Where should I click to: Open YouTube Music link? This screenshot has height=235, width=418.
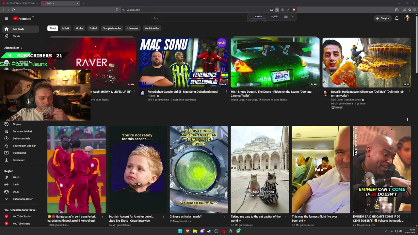pos(20,224)
